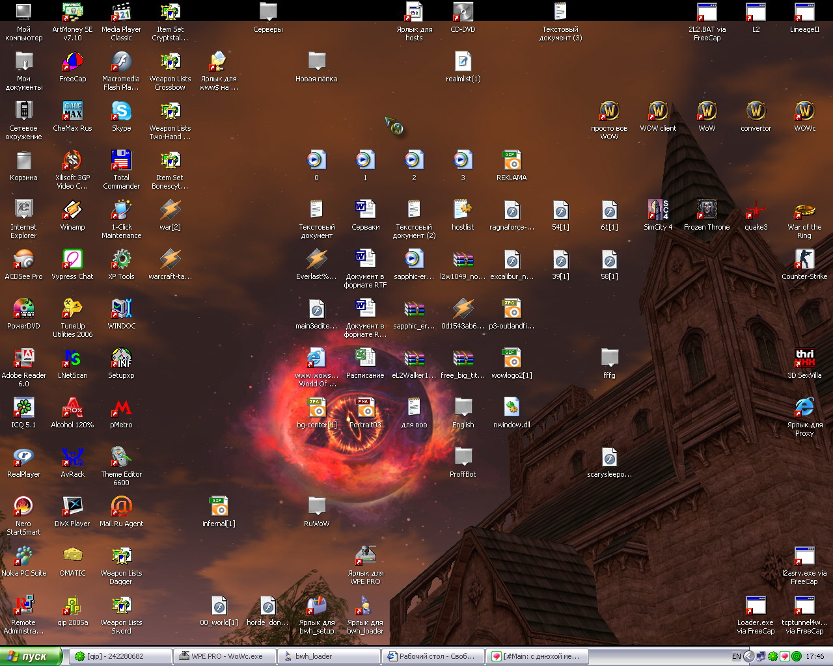Click the CD-DVD desktop icon
Viewport: 833px width, 666px height.
click(463, 18)
